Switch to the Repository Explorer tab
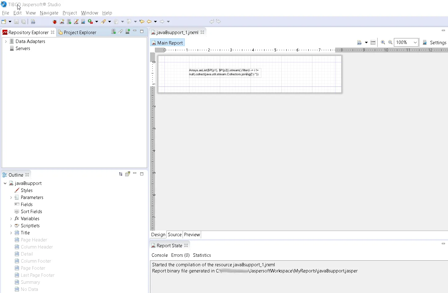Viewport: 448px width, 293px height. (x=29, y=32)
